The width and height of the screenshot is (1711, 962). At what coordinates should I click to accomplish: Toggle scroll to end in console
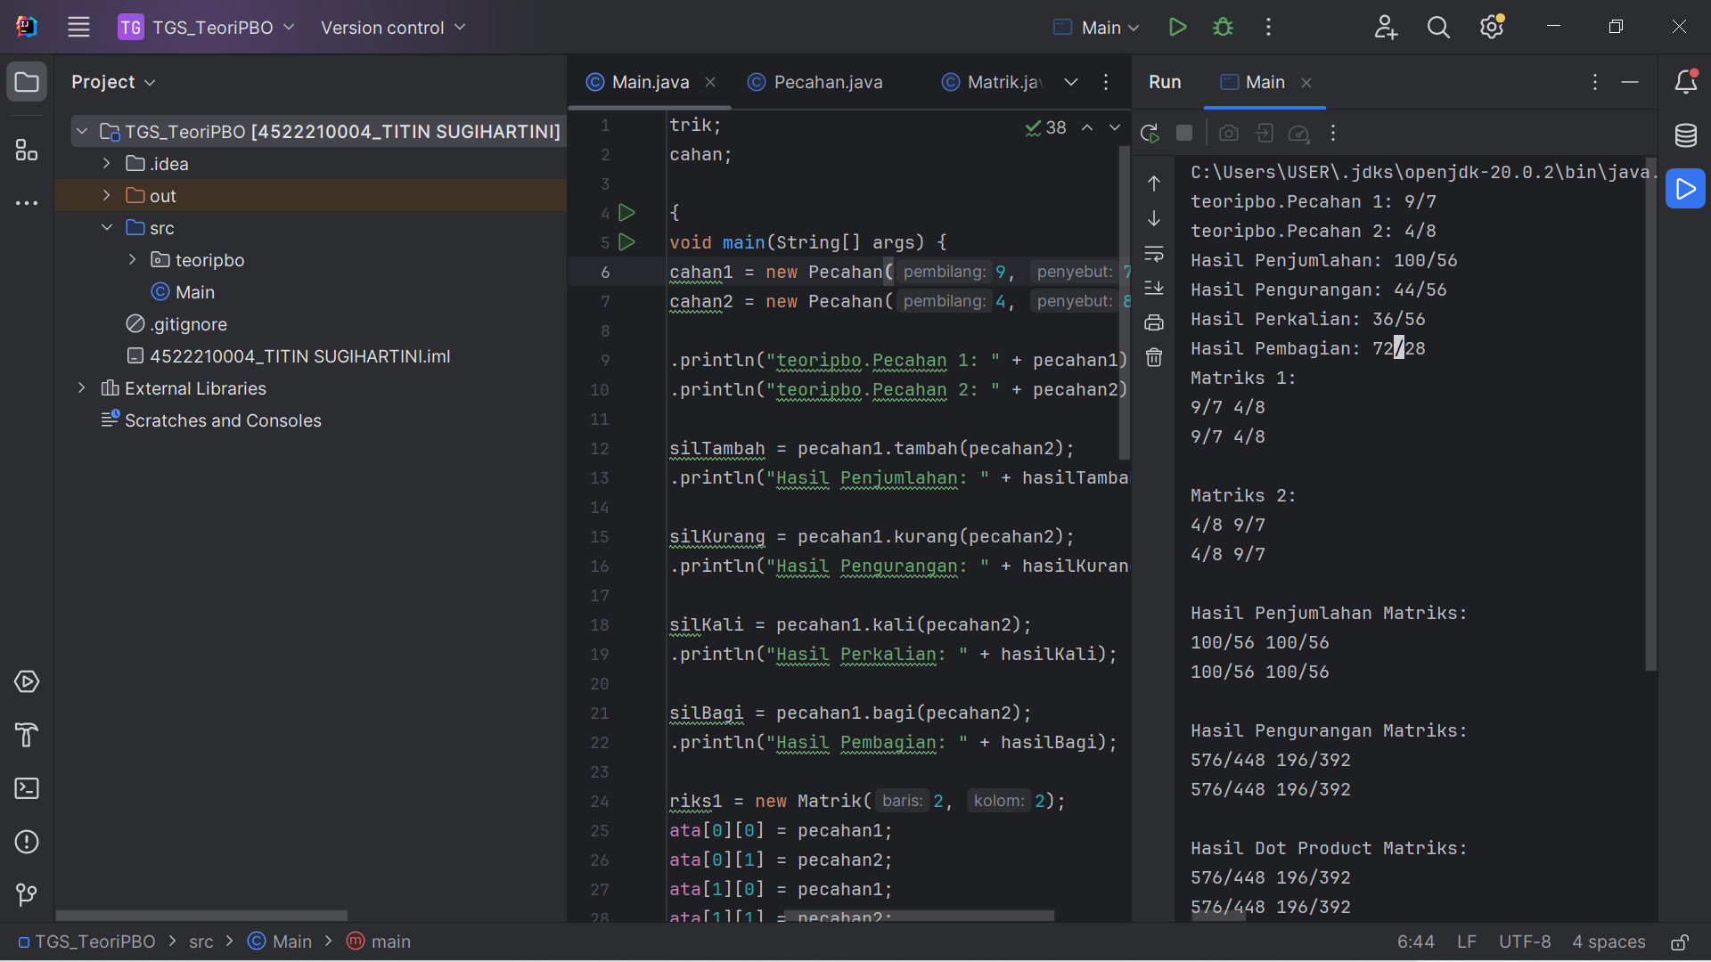1154,288
